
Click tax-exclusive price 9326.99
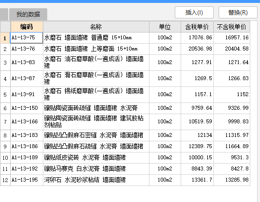coord(232,108)
